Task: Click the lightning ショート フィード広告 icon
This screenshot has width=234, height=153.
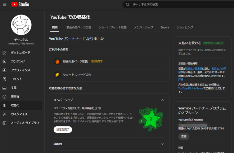Action: 57,75
